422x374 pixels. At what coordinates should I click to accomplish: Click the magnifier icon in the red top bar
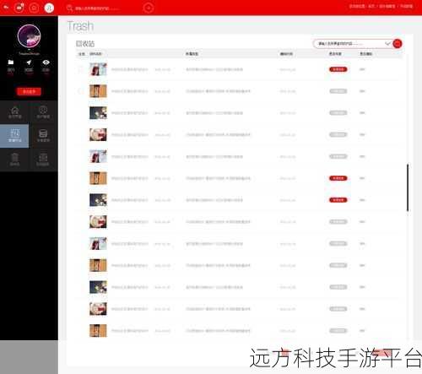(x=69, y=8)
